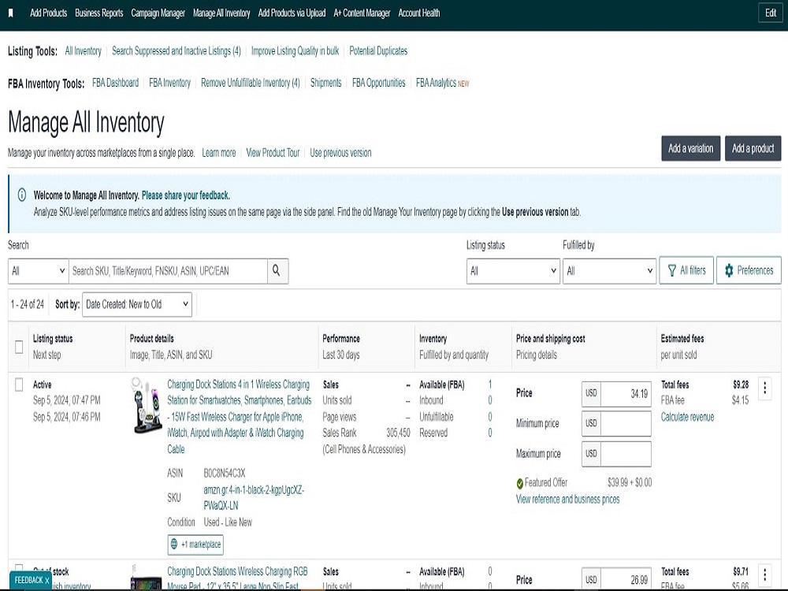Click the +1 marketplace globe button
Image resolution: width=788 pixels, height=591 pixels.
(195, 545)
